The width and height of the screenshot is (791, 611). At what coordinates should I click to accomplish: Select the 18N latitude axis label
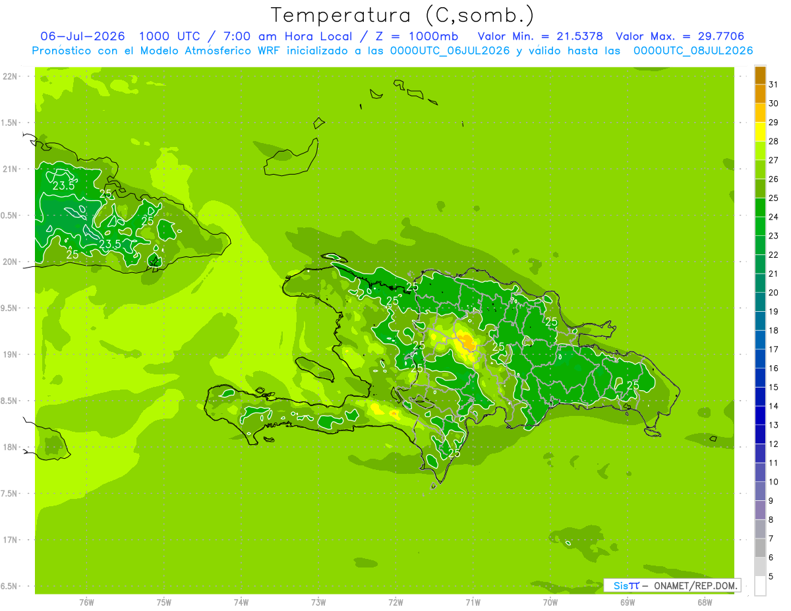[12, 447]
